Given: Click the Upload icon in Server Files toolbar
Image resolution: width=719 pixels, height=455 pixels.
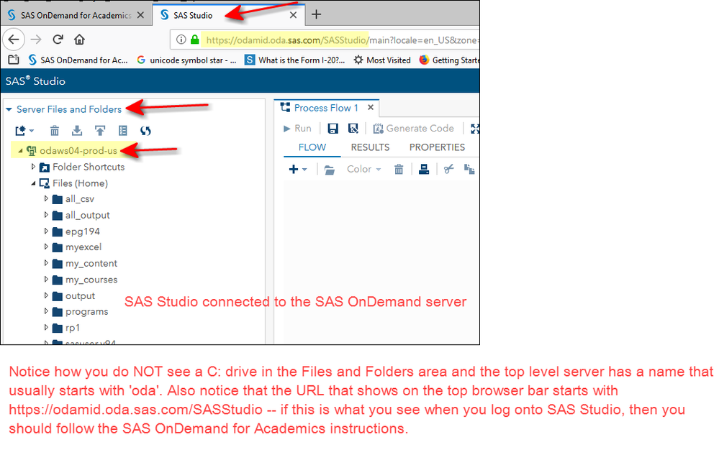Looking at the screenshot, I should 100,131.
